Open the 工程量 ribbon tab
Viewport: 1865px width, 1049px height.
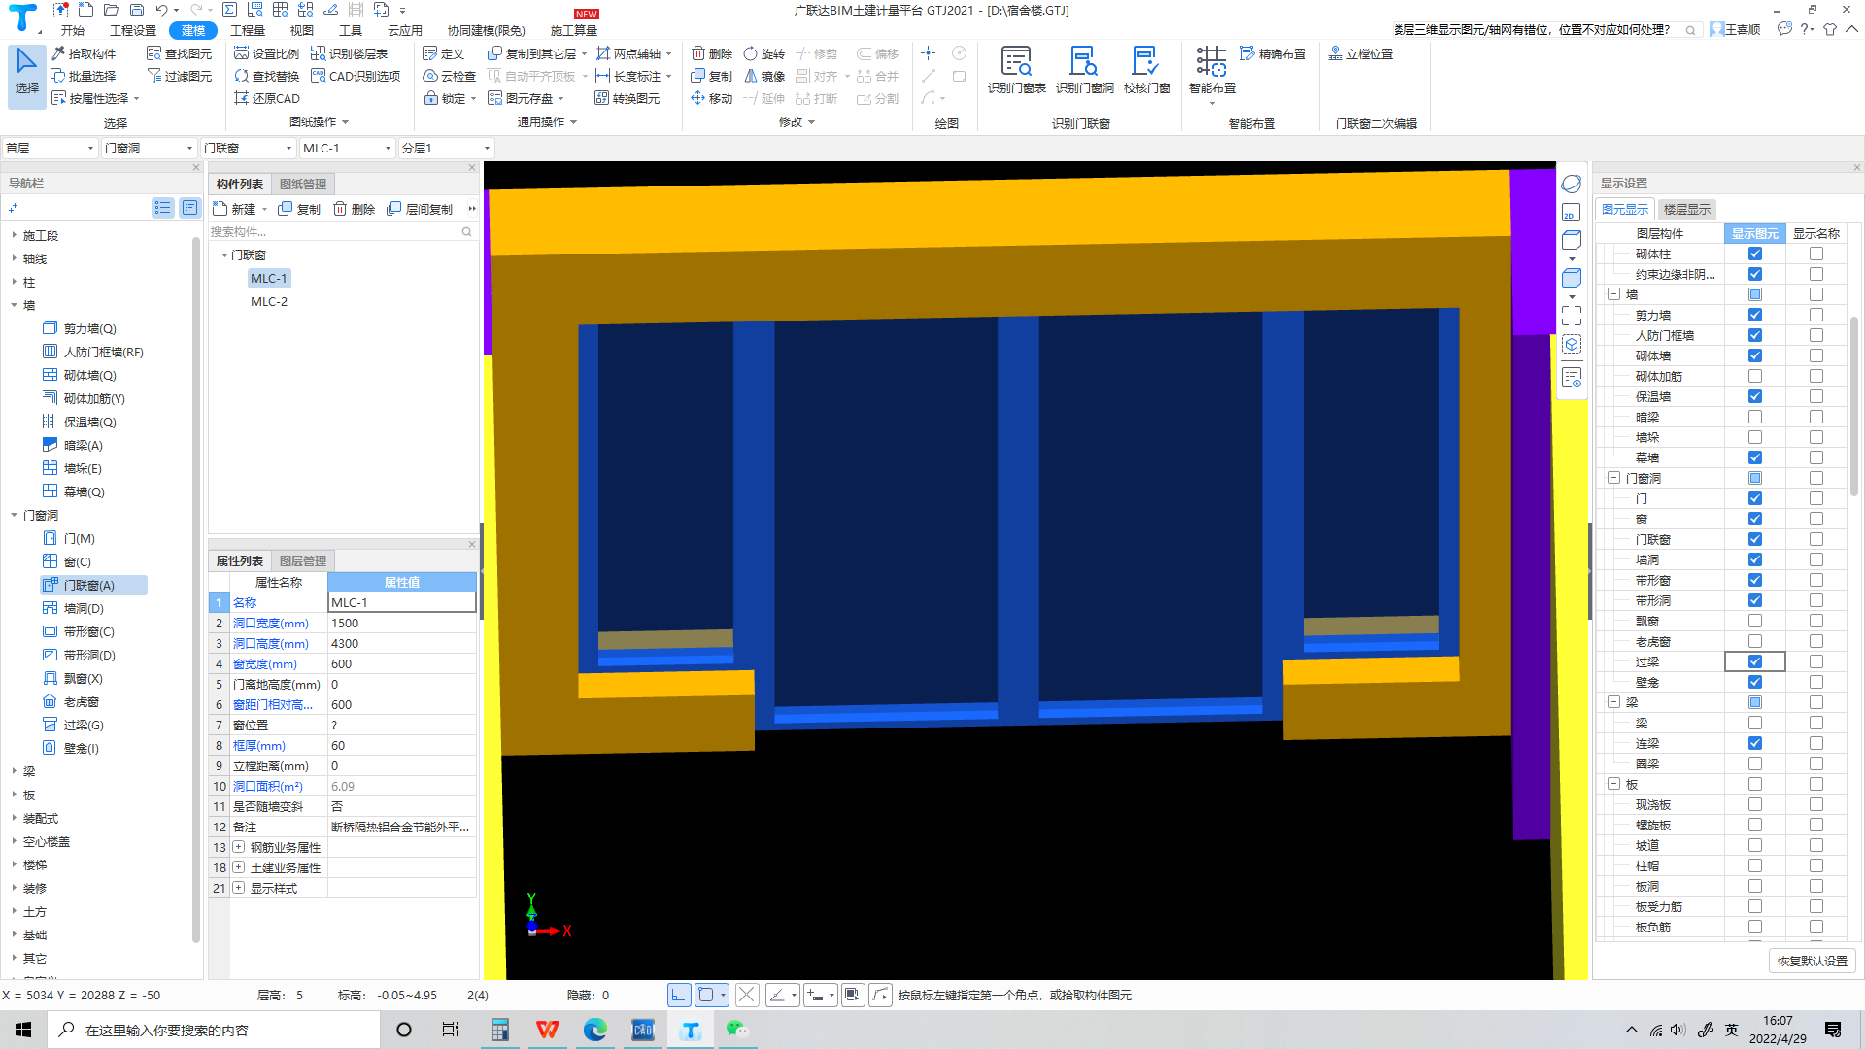pyautogui.click(x=248, y=30)
